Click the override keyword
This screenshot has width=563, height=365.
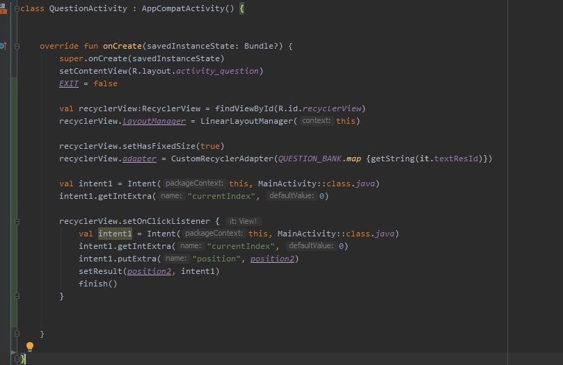[59, 46]
